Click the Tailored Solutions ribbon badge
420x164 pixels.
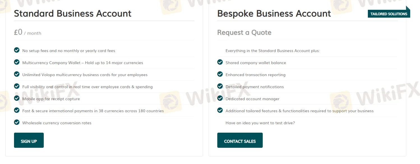[x=389, y=14]
